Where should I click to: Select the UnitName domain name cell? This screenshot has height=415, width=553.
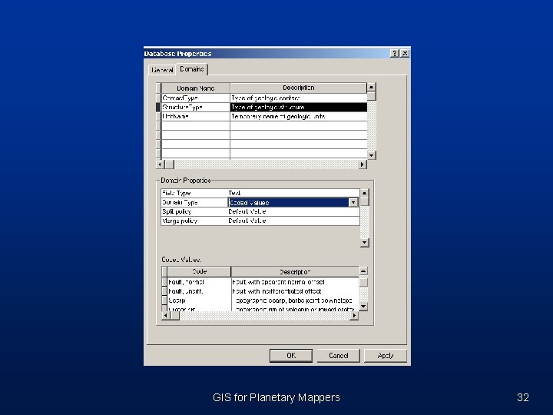pos(195,116)
